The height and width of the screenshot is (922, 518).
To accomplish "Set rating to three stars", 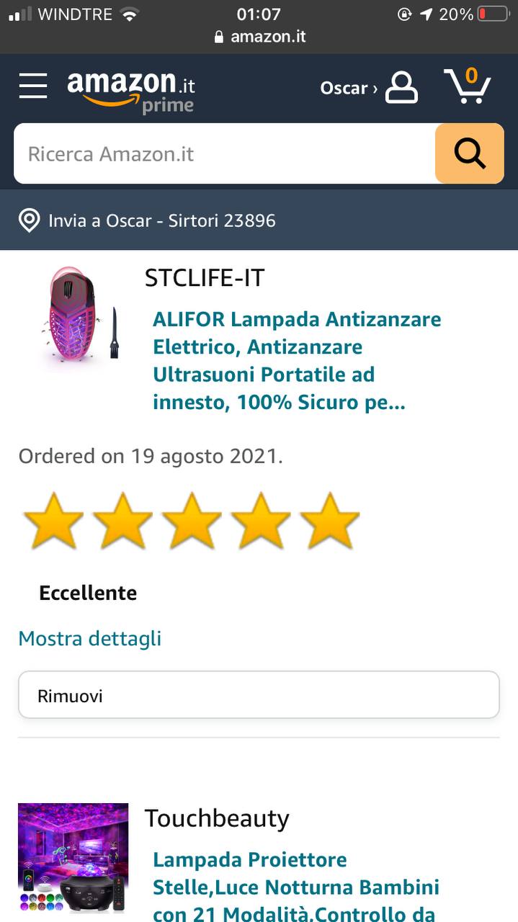I will pos(192,521).
